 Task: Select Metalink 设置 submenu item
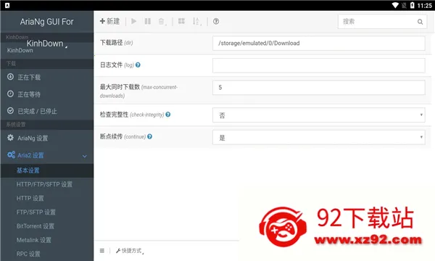47,240
